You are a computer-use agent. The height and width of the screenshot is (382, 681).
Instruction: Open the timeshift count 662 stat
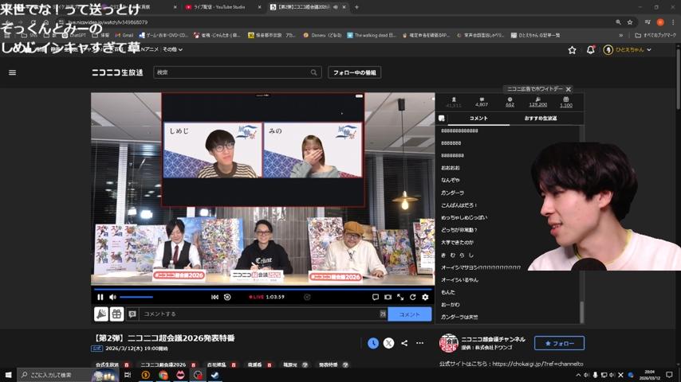tap(510, 102)
